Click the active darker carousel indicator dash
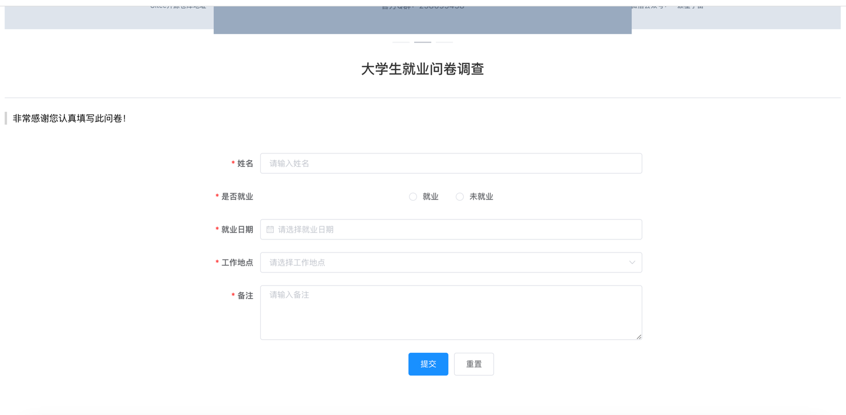Viewport: 846px width, 415px height. pyautogui.click(x=423, y=42)
